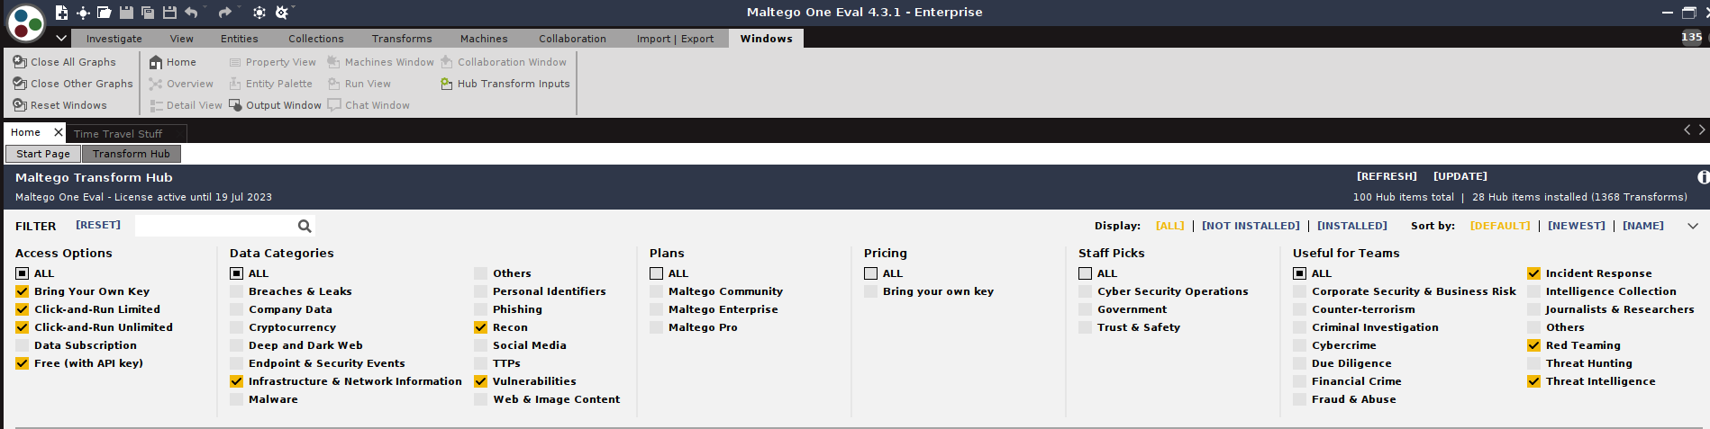The height and width of the screenshot is (429, 1710).
Task: Redo the action with the redo arrow
Action: (225, 13)
